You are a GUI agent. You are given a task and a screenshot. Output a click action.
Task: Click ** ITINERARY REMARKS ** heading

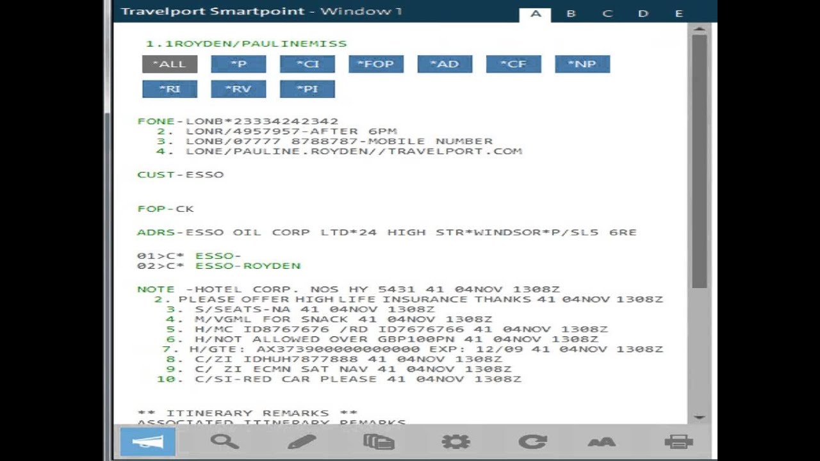[248, 414]
